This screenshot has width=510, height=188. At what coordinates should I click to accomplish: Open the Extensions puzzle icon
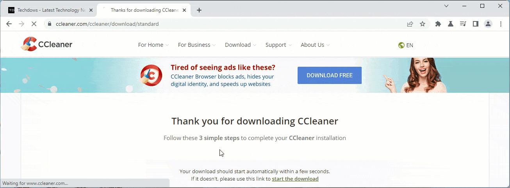pyautogui.click(x=438, y=24)
